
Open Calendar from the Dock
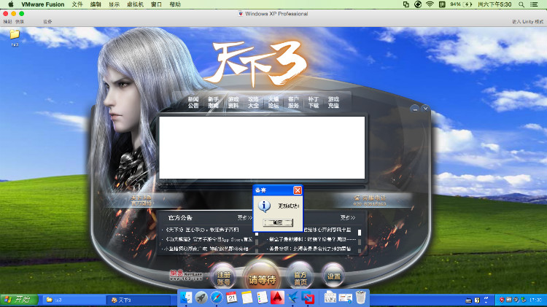pos(232,298)
